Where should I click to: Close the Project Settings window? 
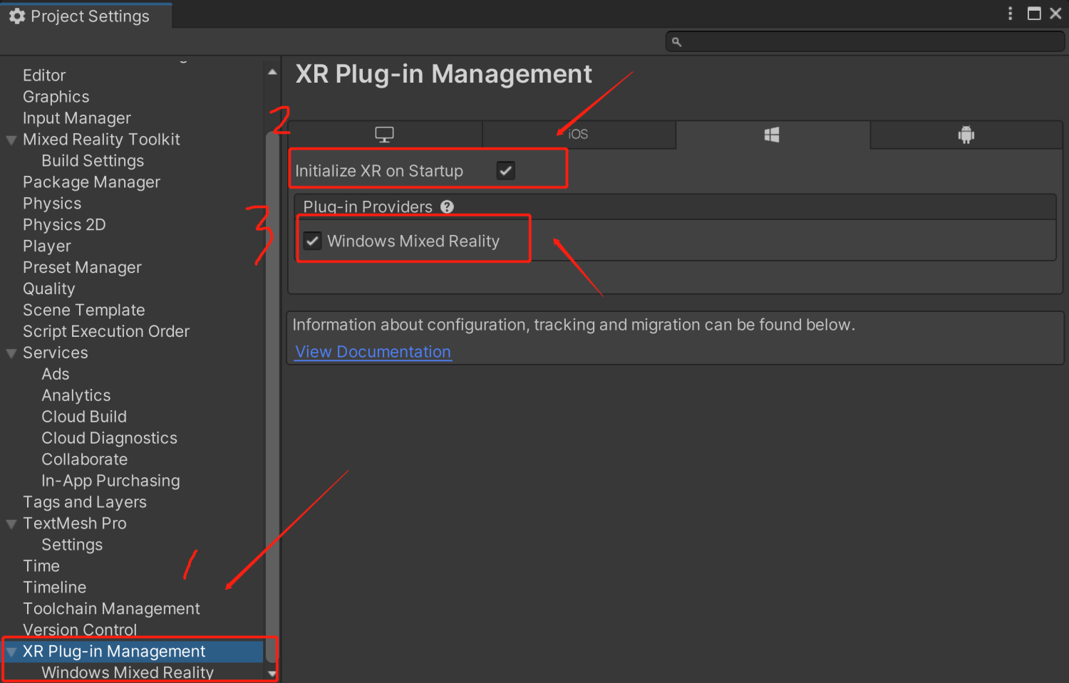(x=1055, y=14)
